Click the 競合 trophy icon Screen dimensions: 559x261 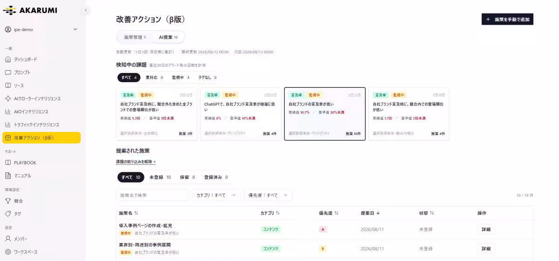8,201
